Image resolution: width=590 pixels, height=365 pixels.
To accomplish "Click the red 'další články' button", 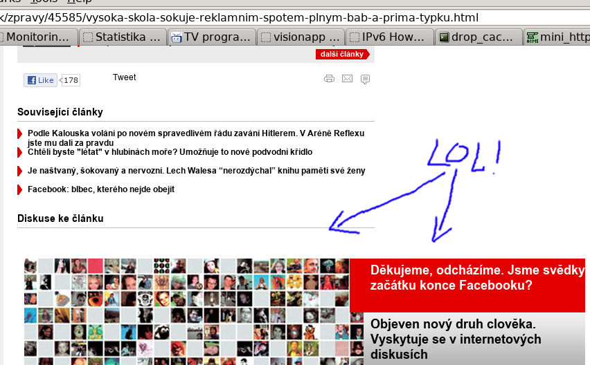I will (342, 54).
